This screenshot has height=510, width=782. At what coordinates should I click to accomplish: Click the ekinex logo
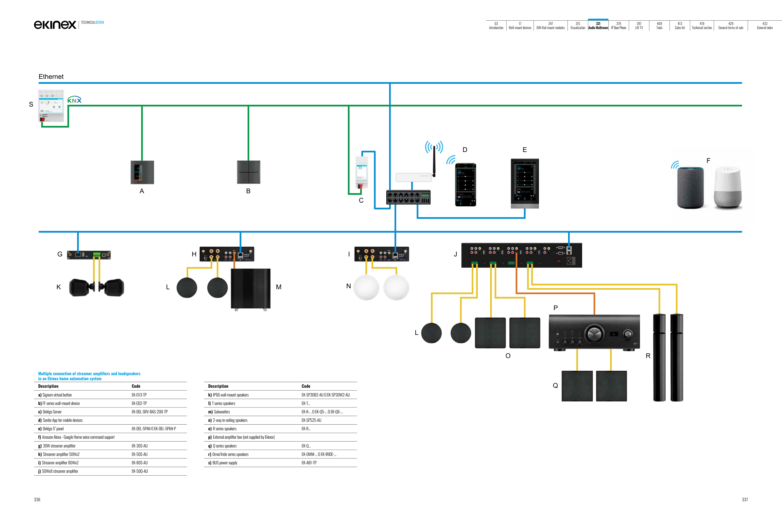[x=55, y=25]
